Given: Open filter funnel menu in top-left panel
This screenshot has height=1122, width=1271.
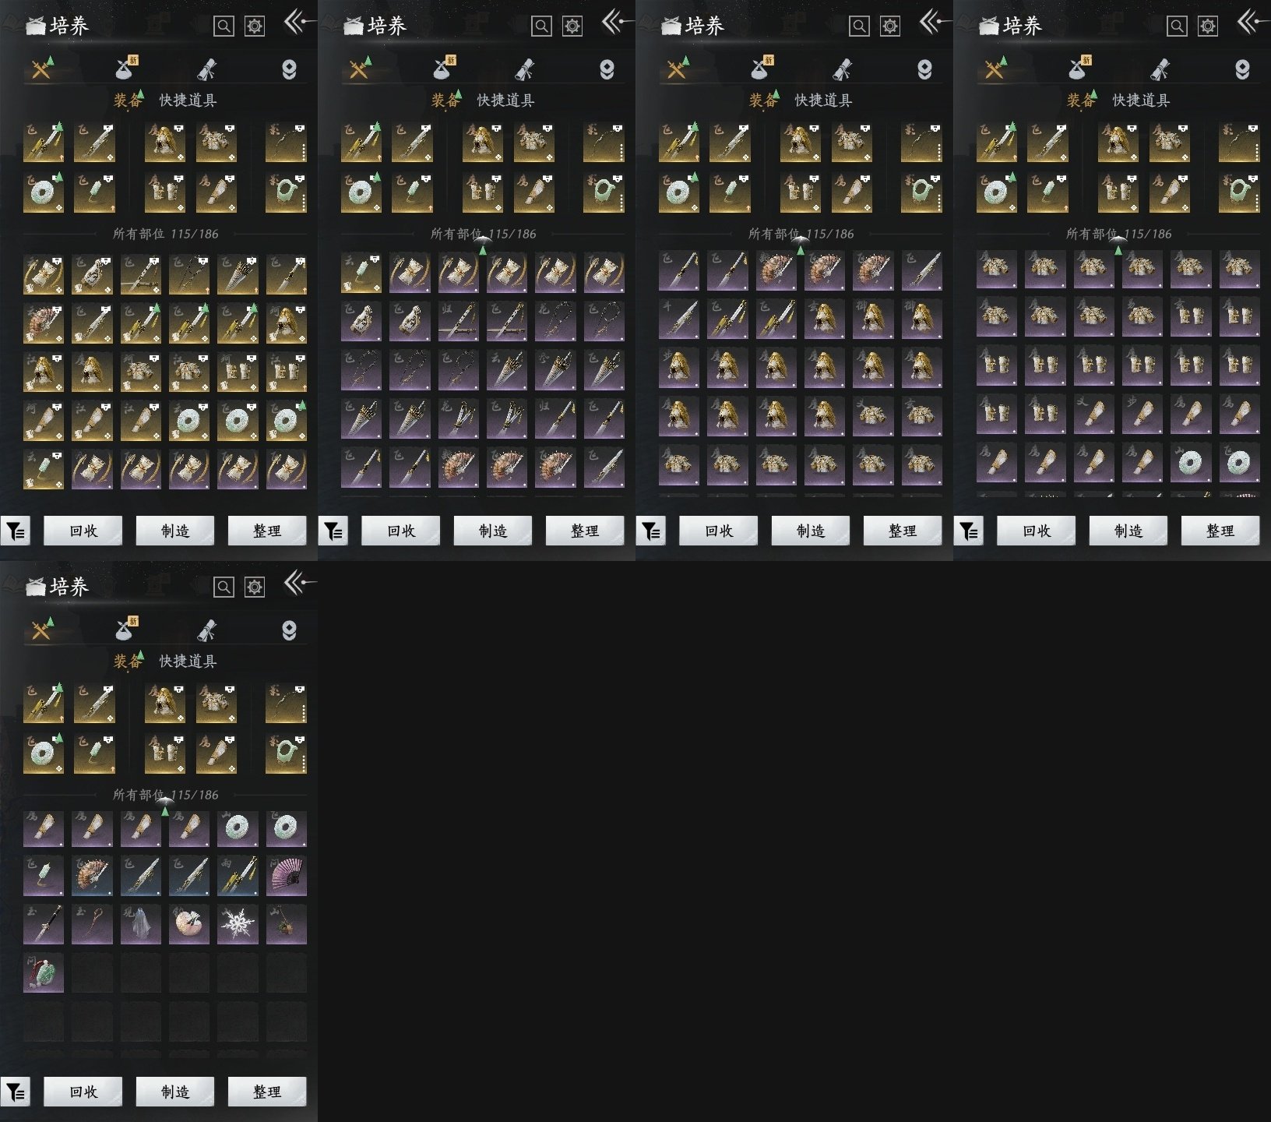Looking at the screenshot, I should tap(16, 531).
